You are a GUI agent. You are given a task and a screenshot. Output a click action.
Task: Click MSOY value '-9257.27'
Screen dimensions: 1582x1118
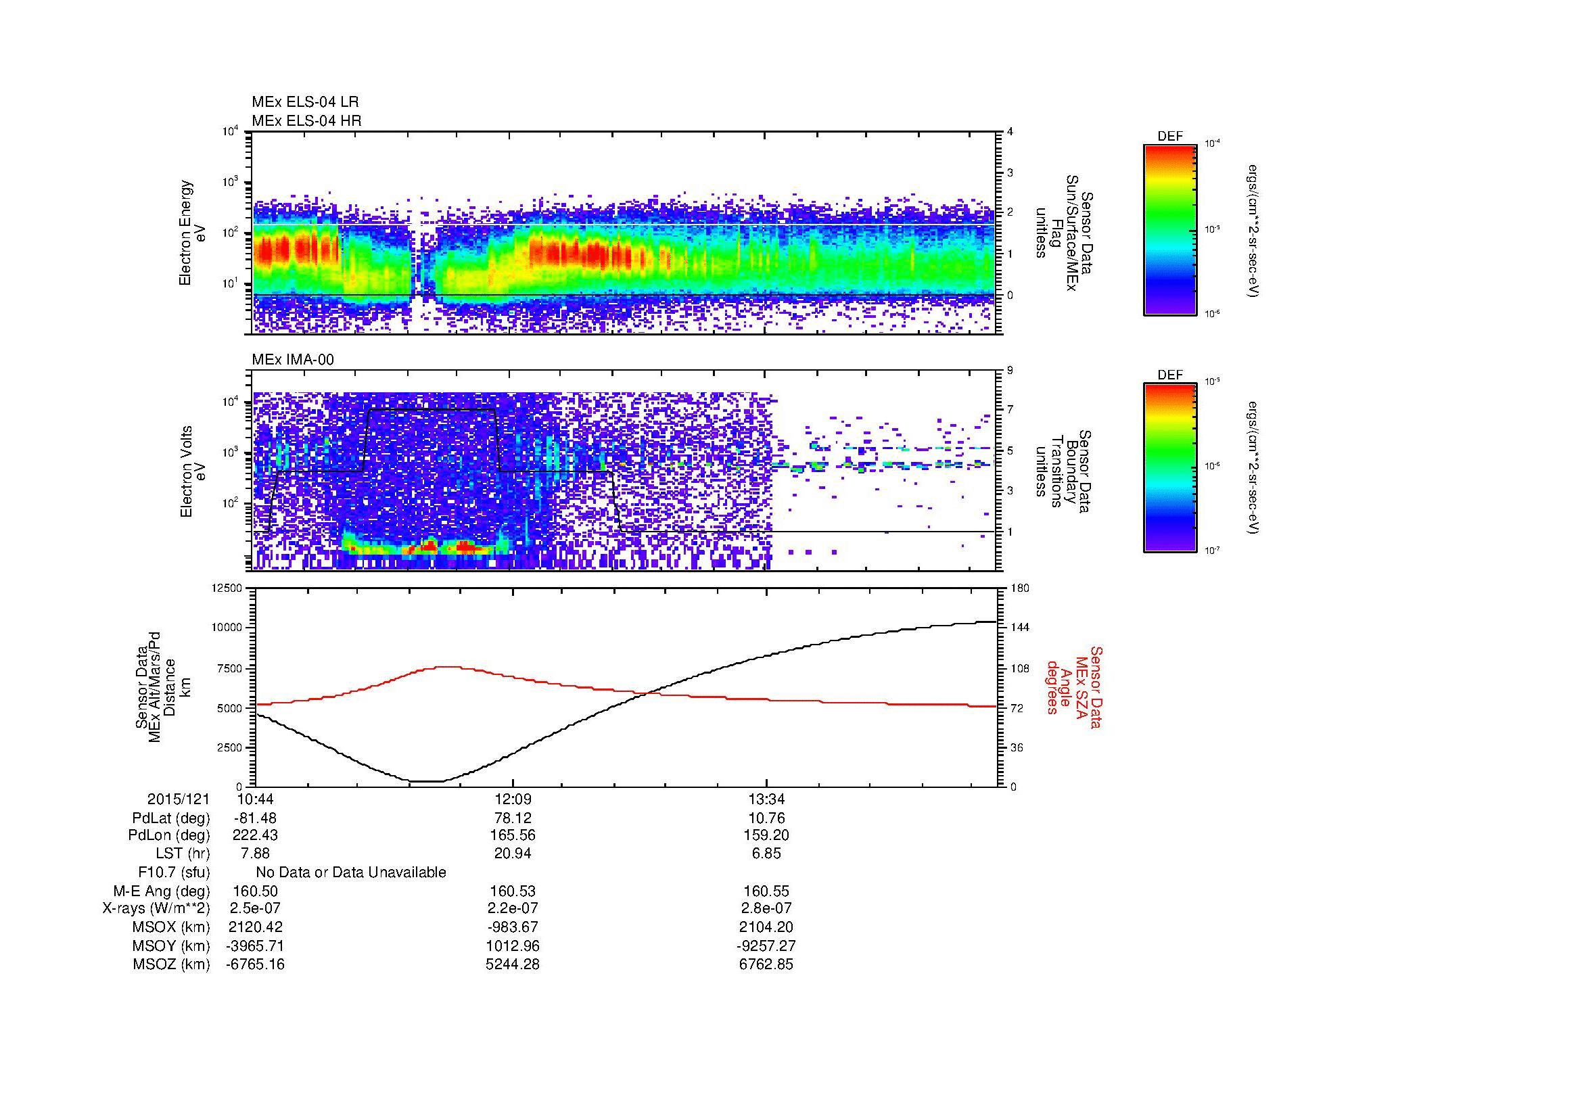[x=766, y=946]
